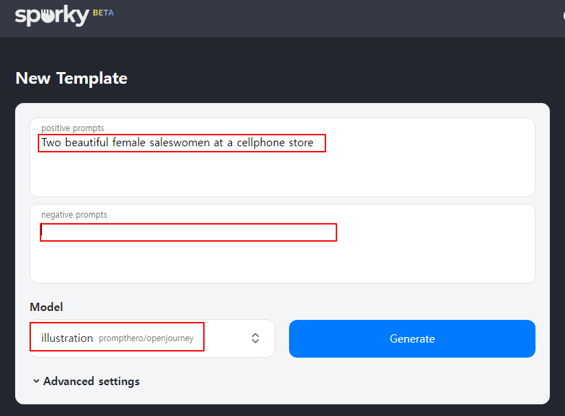Image resolution: width=565 pixels, height=416 pixels.
Task: Focus the positive prompts text area
Action: tap(282, 157)
